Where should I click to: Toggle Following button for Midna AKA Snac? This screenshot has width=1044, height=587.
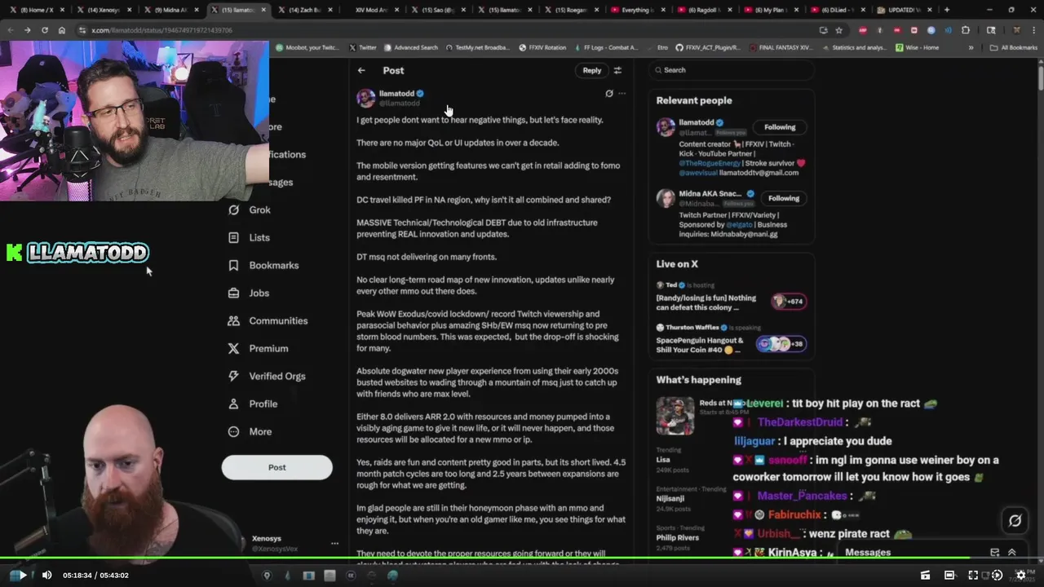coord(783,198)
